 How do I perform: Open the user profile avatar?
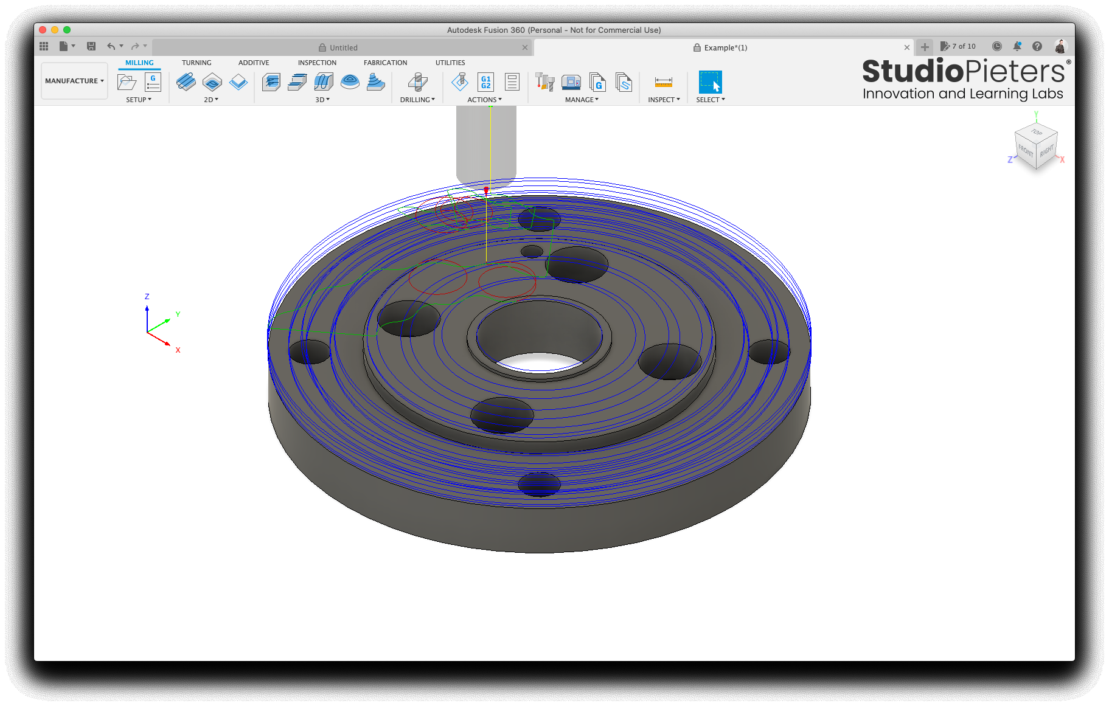(1060, 46)
